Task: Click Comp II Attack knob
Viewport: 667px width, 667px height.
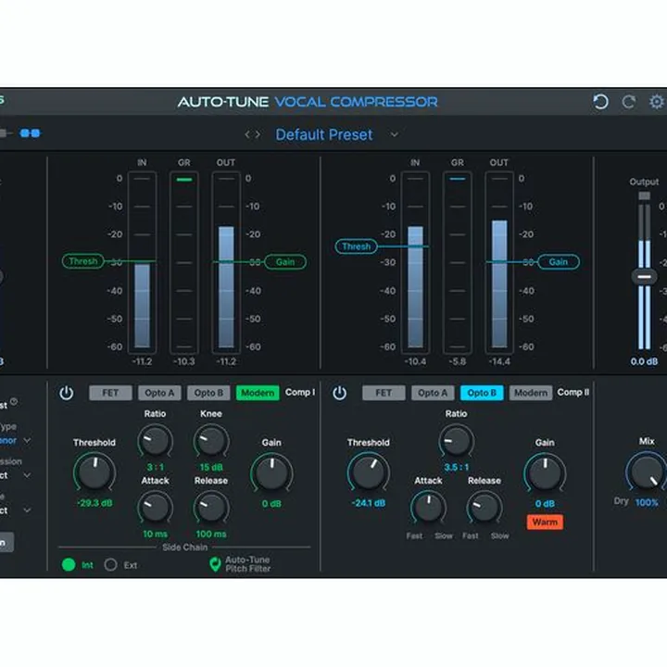Action: point(428,508)
